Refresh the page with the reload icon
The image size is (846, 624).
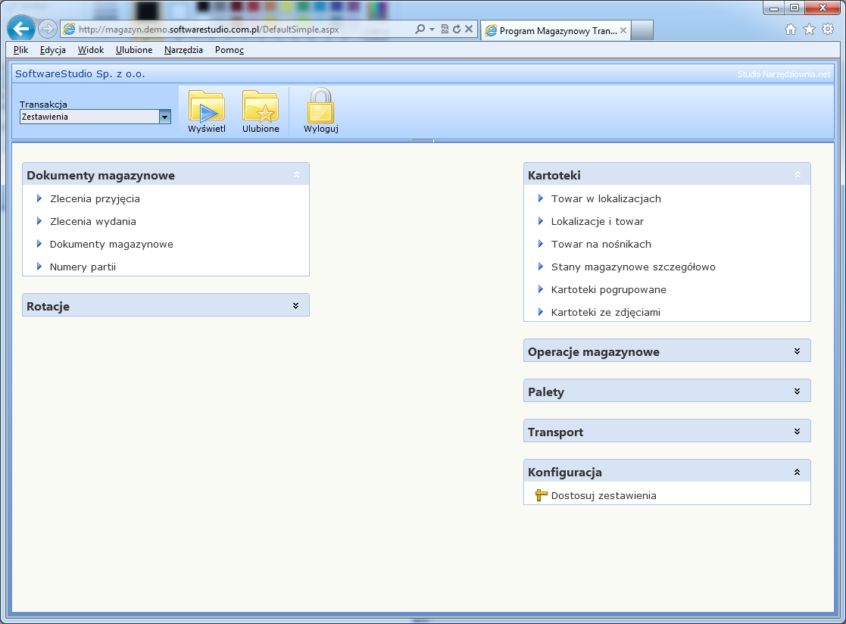[x=457, y=29]
